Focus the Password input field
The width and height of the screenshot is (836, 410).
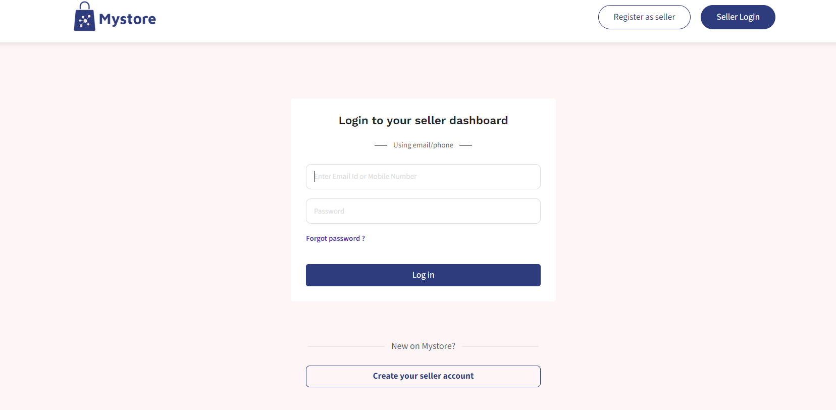(423, 211)
